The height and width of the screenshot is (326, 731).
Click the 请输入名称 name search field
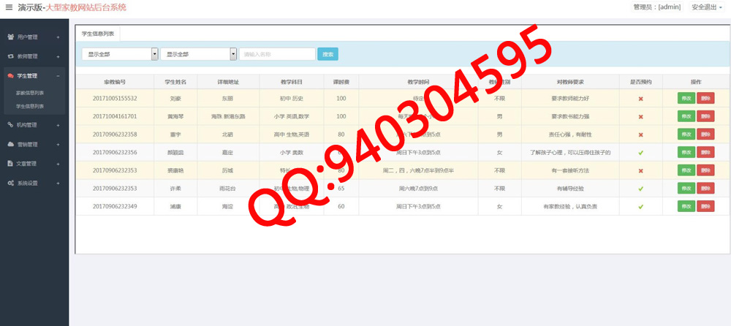click(x=277, y=54)
